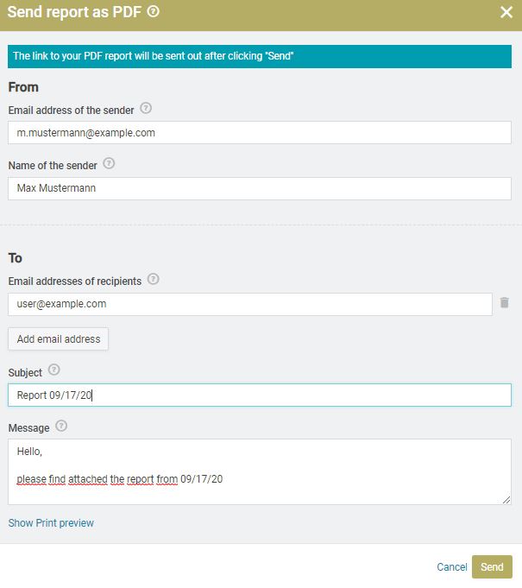Focus the sender email field m.mustermann@example.com
This screenshot has height=588, width=522.
coord(260,133)
